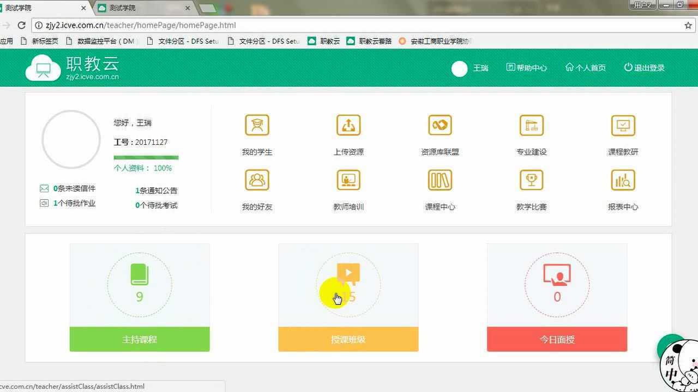Open 报表中心 chart icon
Screen dimensions: 698x392
pos(623,180)
